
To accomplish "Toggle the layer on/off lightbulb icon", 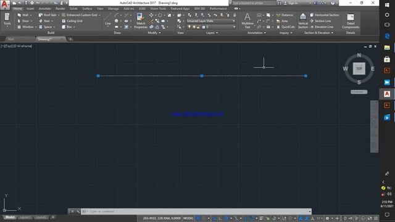I will (x=189, y=27).
